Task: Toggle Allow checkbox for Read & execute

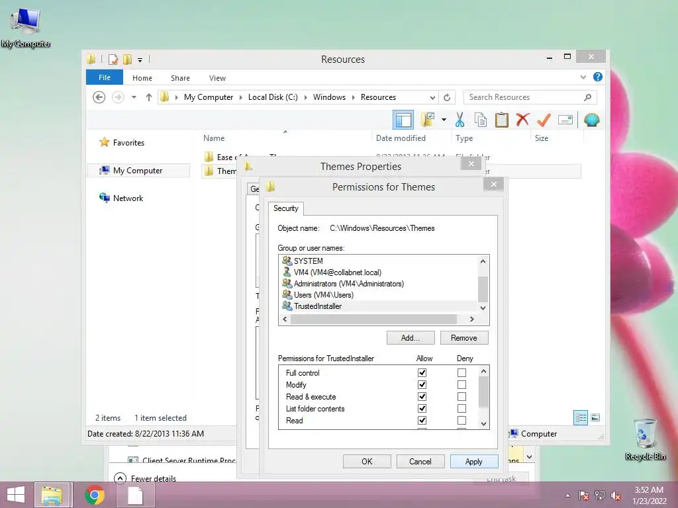Action: tap(422, 397)
